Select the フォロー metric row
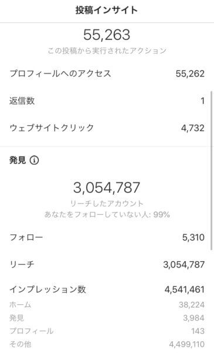The height and width of the screenshot is (353, 214). click(x=107, y=237)
